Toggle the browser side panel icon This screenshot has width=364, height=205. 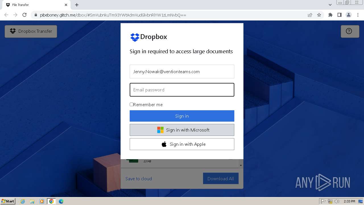point(340,15)
